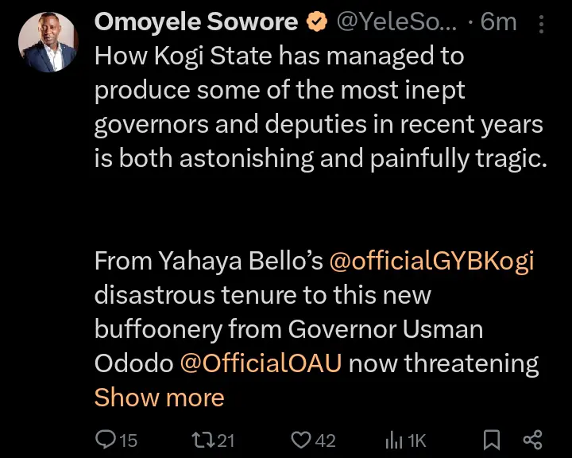Open the three-dot more options menu
The image size is (572, 458).
click(x=542, y=25)
